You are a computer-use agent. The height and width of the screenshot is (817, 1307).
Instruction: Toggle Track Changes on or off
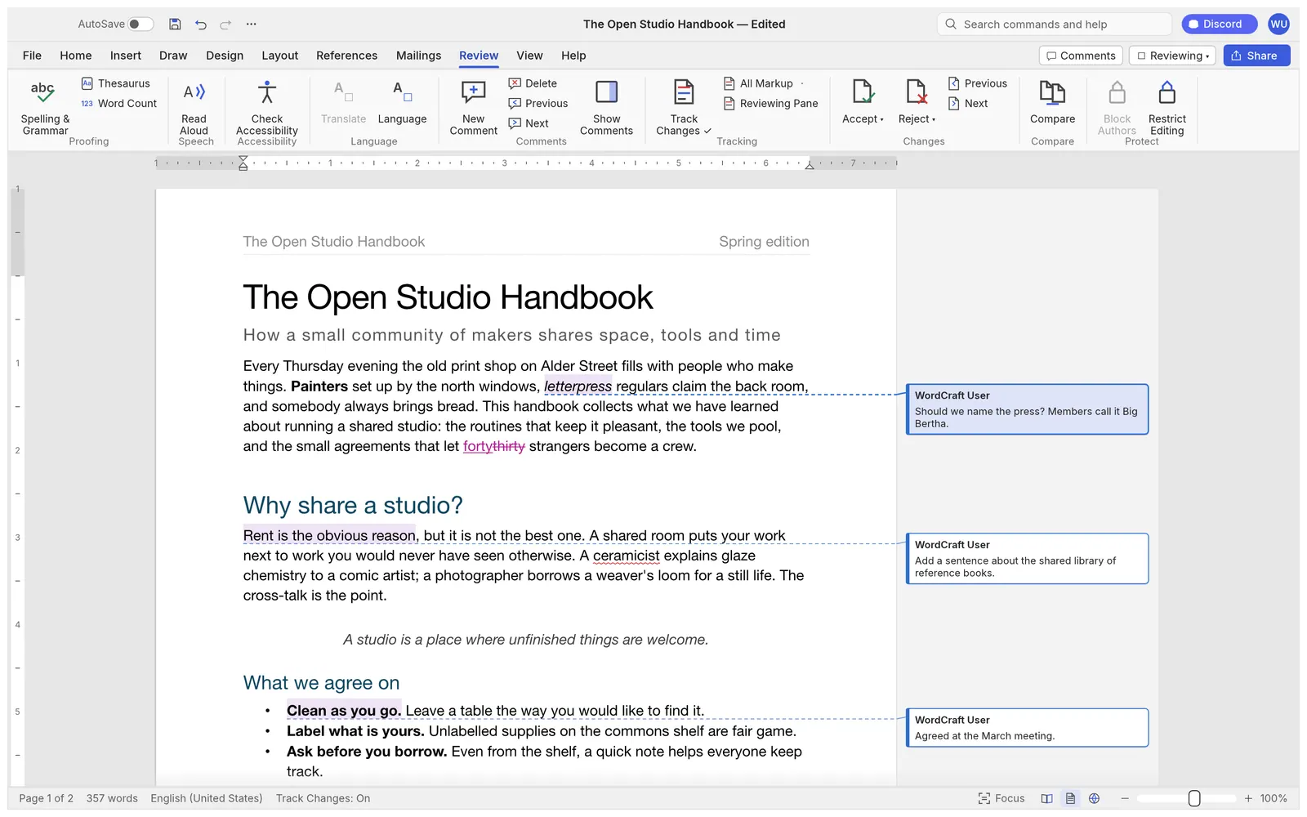pyautogui.click(x=684, y=106)
